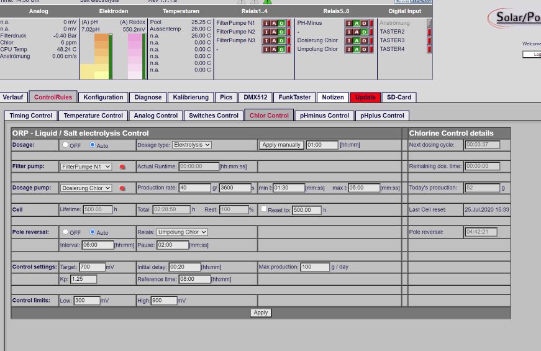Select Auto for Pole reversal
Screen dimensions: 541x351
92,232
